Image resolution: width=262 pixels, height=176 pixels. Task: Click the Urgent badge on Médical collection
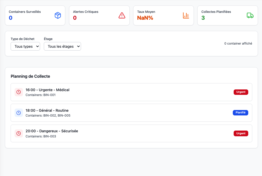(x=241, y=92)
